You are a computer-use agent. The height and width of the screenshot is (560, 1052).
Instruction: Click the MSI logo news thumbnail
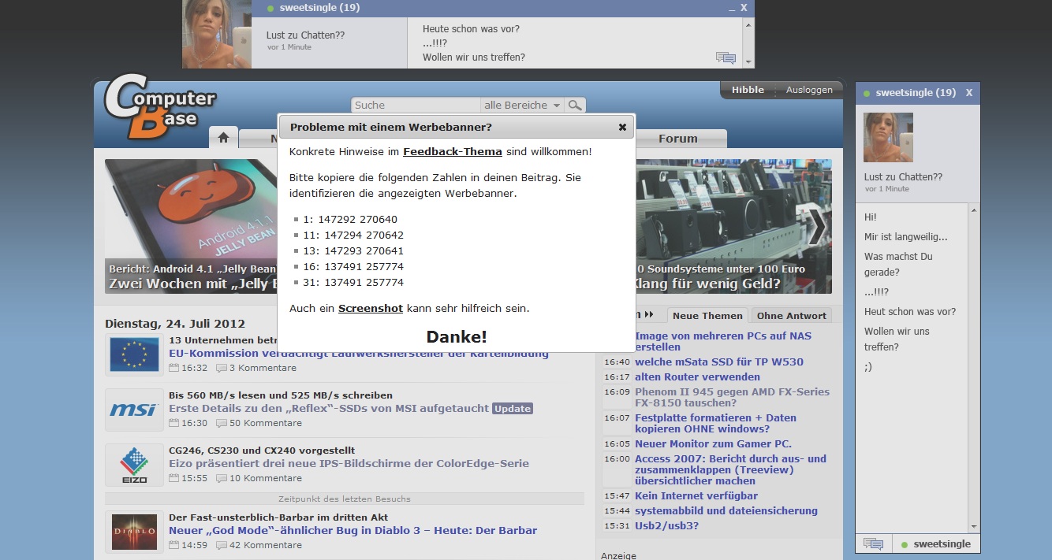click(x=134, y=410)
